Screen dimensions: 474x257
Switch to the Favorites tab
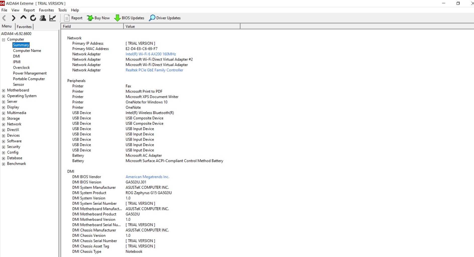click(x=24, y=27)
